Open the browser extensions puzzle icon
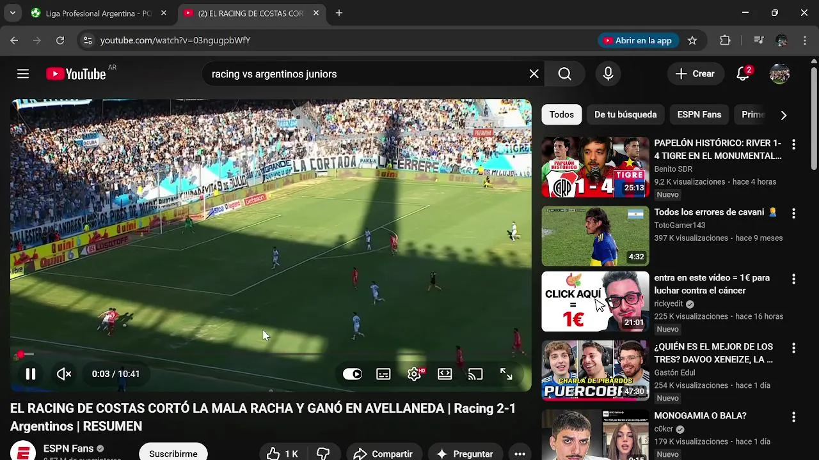The width and height of the screenshot is (819, 460). pyautogui.click(x=725, y=40)
